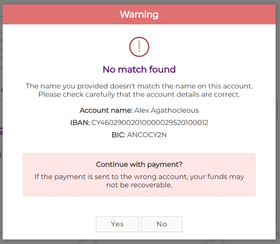The image size is (280, 244).
Task: Click the Continue with payment? heading
Action: (139, 164)
